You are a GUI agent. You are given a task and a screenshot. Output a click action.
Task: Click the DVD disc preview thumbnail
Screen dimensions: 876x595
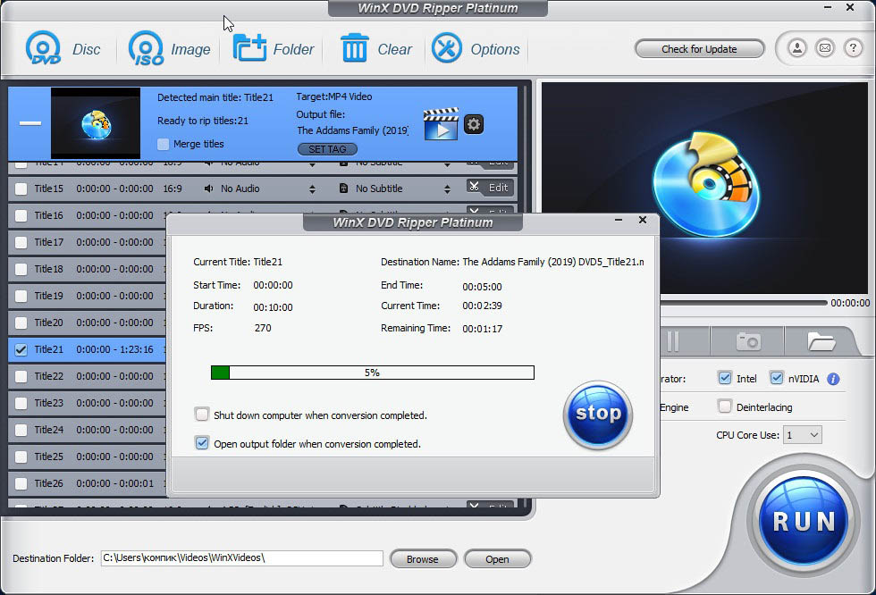(x=96, y=123)
